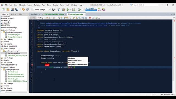
Task: Open the Navigate menu
Action: [x=23, y=5]
